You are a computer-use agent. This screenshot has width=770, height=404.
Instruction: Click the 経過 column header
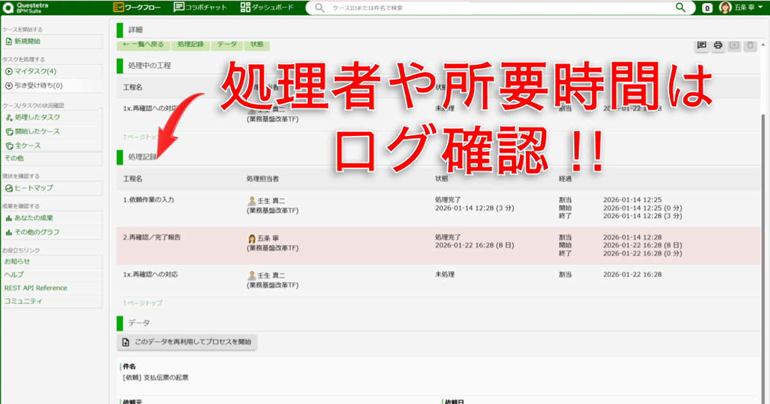click(x=566, y=178)
